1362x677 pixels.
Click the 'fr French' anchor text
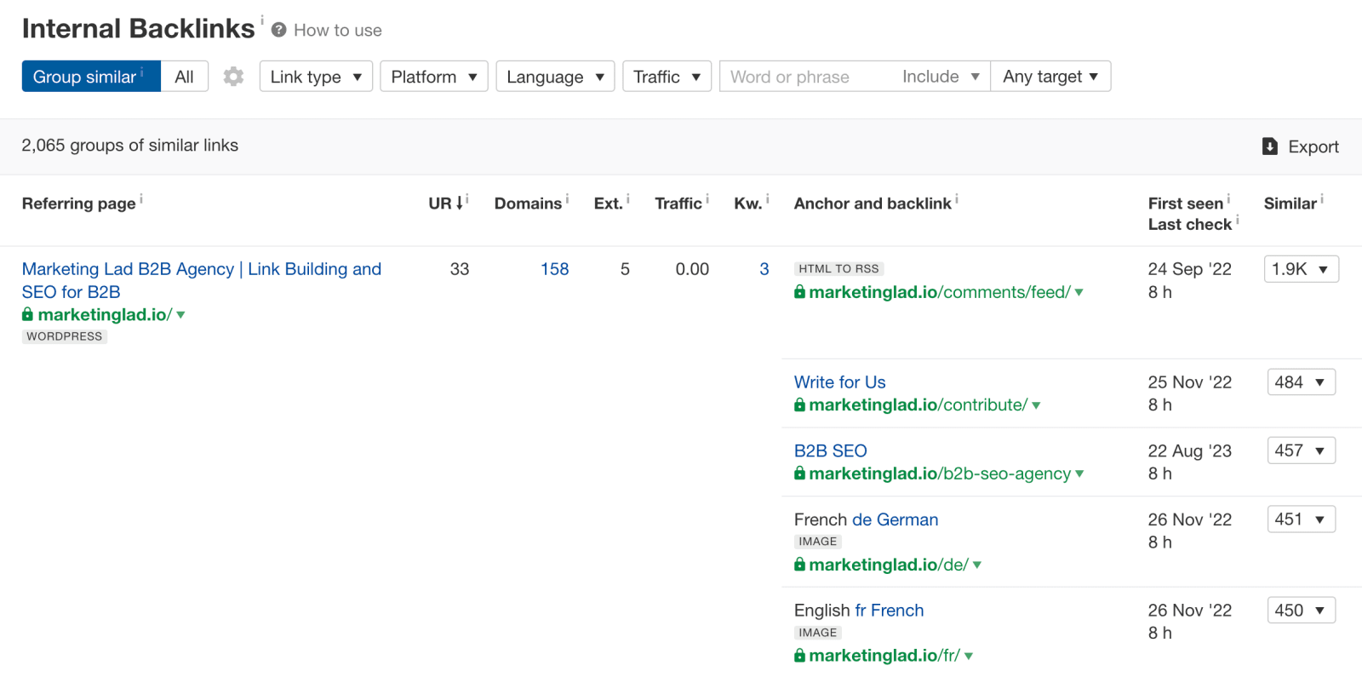pyautogui.click(x=890, y=610)
